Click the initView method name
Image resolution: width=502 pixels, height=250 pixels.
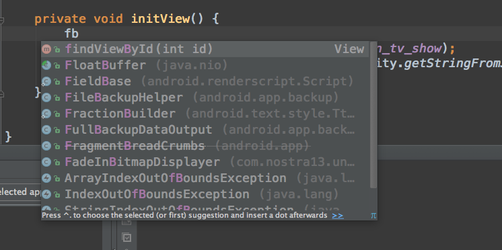[160, 19]
